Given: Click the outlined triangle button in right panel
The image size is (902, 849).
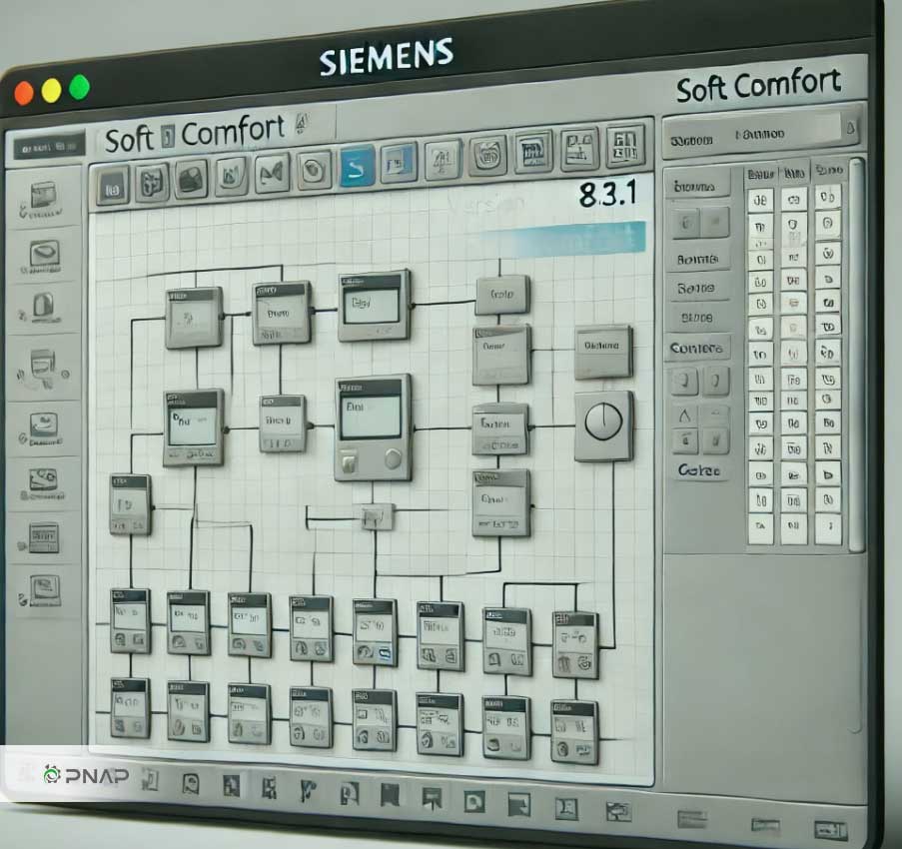Looking at the screenshot, I should tap(684, 416).
